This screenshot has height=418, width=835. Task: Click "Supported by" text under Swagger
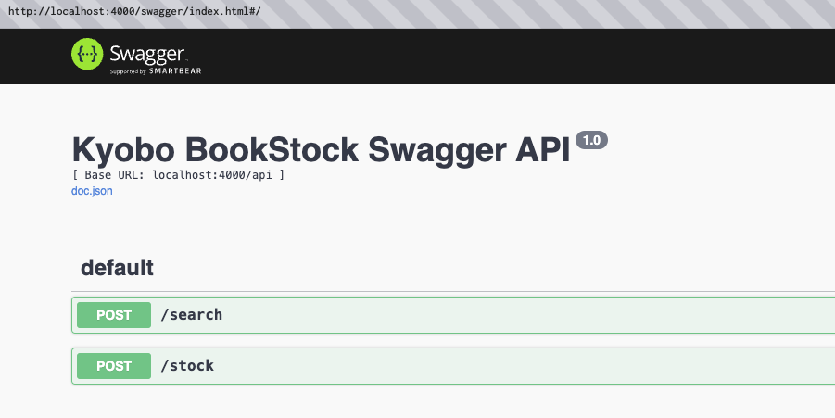[129, 70]
